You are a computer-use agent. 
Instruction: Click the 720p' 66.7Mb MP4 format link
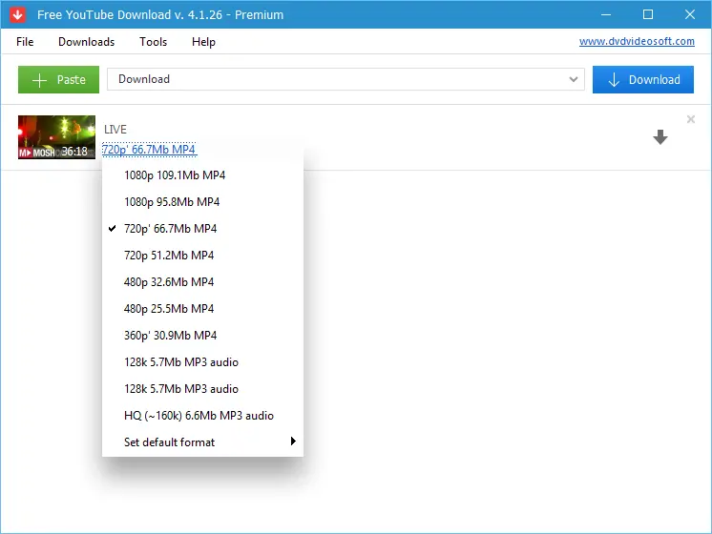149,150
